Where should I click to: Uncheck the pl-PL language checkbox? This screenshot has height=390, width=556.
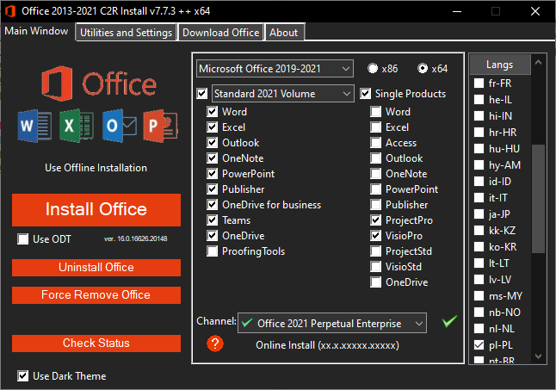coord(479,345)
